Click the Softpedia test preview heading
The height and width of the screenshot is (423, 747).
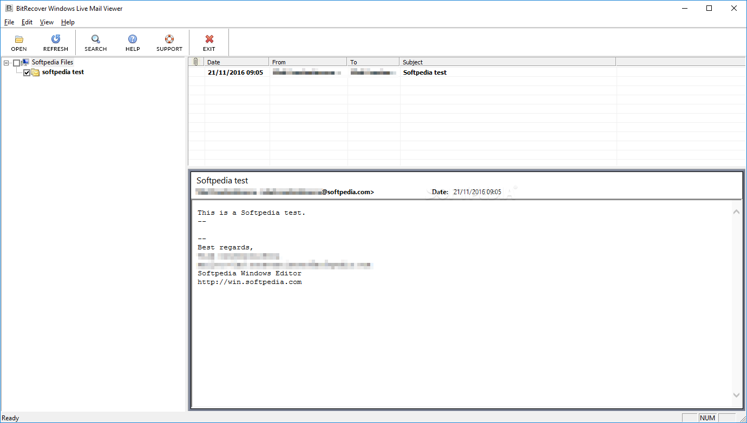point(222,181)
